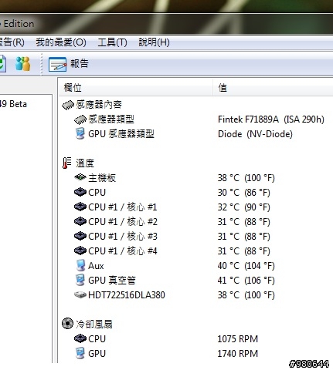This screenshot has height=370, width=333.
Task: Select the 主機板 temperature label
Action: tap(102, 178)
